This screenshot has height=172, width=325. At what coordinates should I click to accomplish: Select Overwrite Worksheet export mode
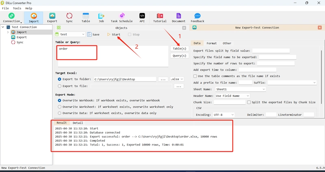(x=59, y=107)
